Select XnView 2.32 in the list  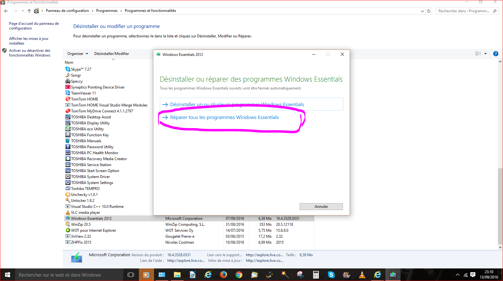tap(81, 236)
